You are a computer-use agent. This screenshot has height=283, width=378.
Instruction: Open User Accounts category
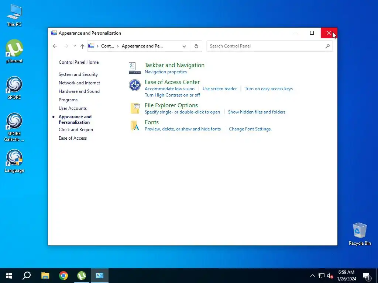pyautogui.click(x=73, y=108)
